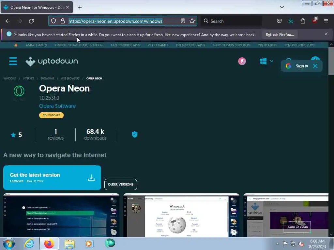The height and width of the screenshot is (250, 334).
Task: Click the Windows platform icon
Action: 263,61
